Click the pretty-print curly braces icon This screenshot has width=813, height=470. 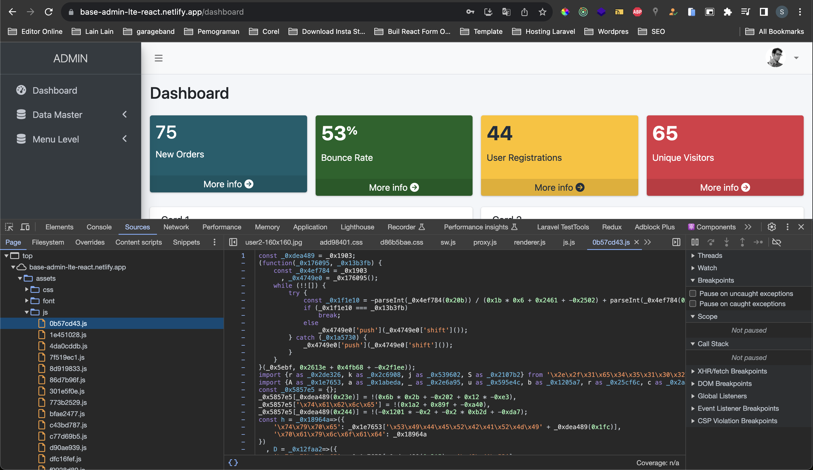click(x=233, y=463)
